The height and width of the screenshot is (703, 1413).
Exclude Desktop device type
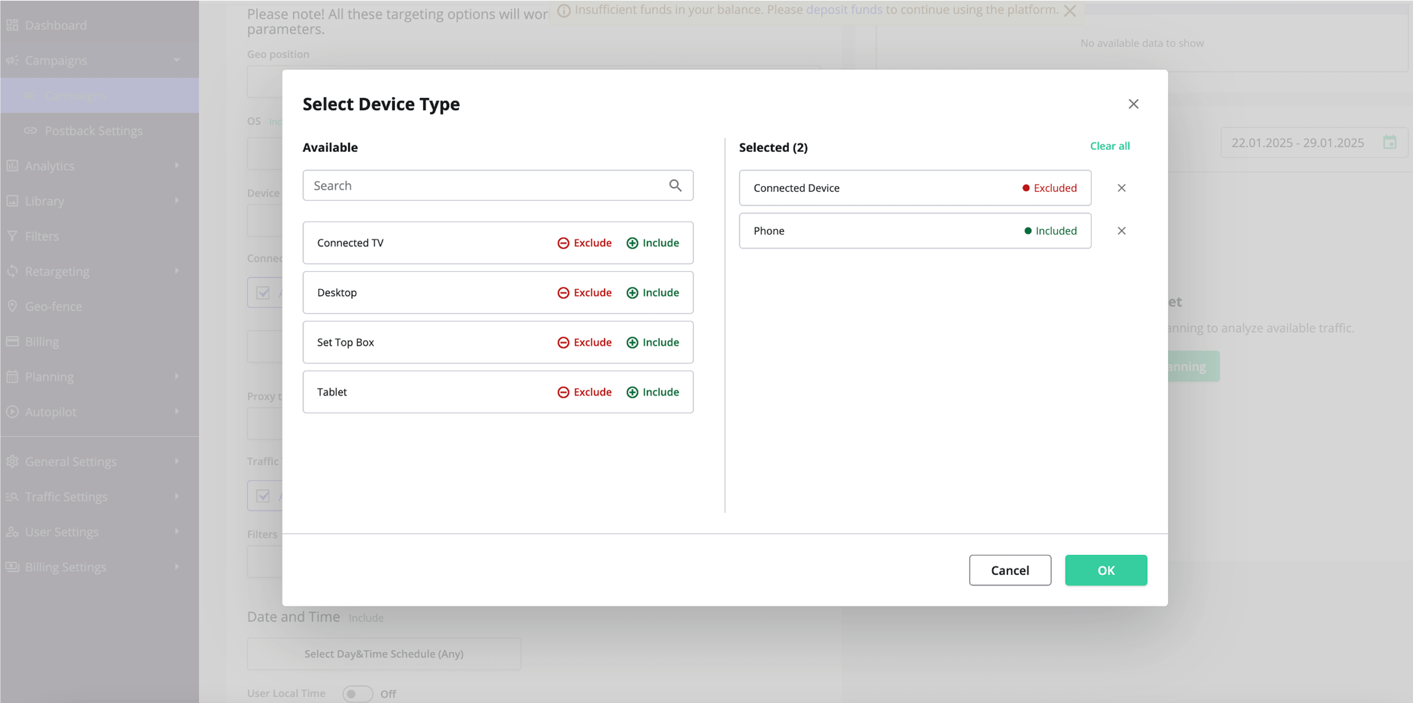(x=584, y=293)
